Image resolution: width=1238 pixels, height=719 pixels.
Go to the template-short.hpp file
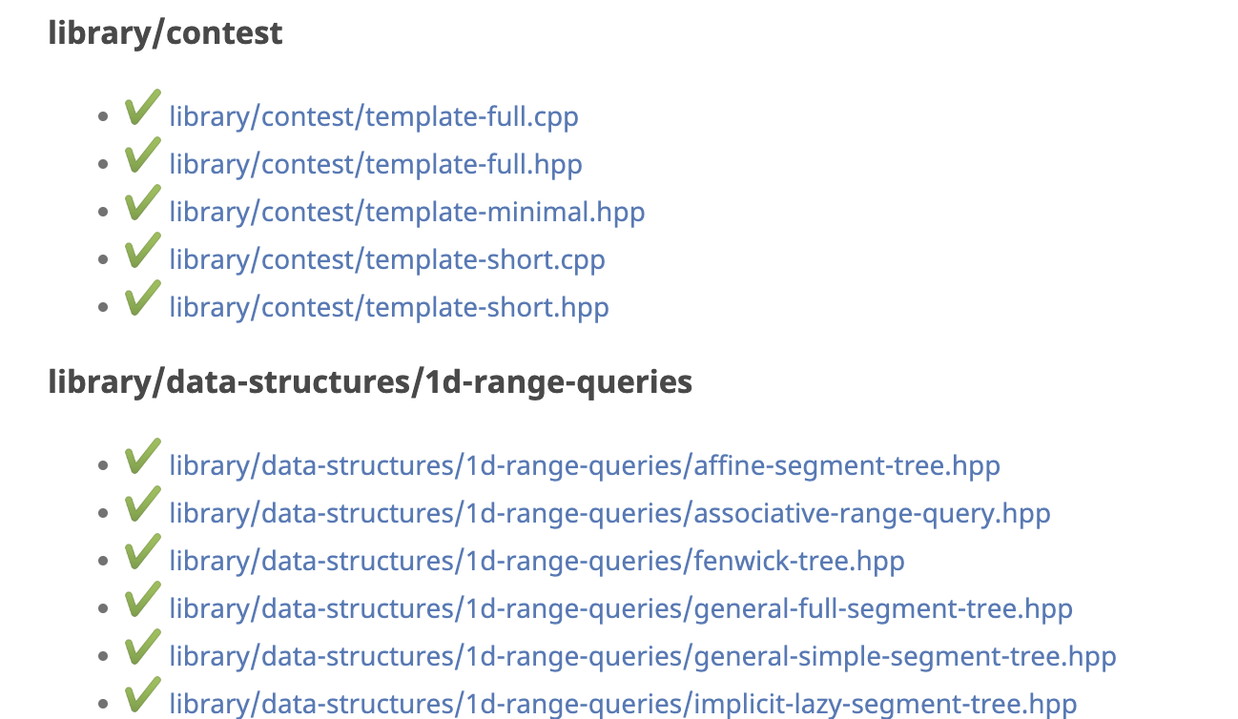point(389,307)
